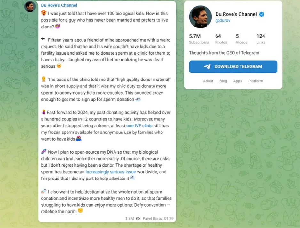
Task: Go to the Blog footer link
Action: pos(223,81)
